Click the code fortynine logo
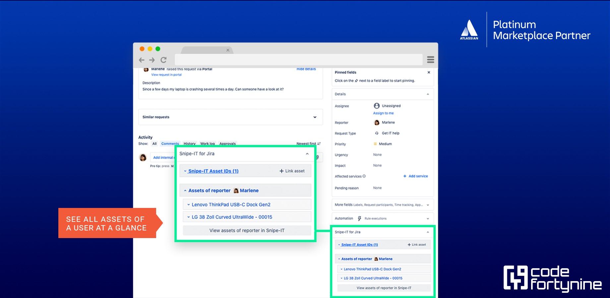 pyautogui.click(x=553, y=278)
